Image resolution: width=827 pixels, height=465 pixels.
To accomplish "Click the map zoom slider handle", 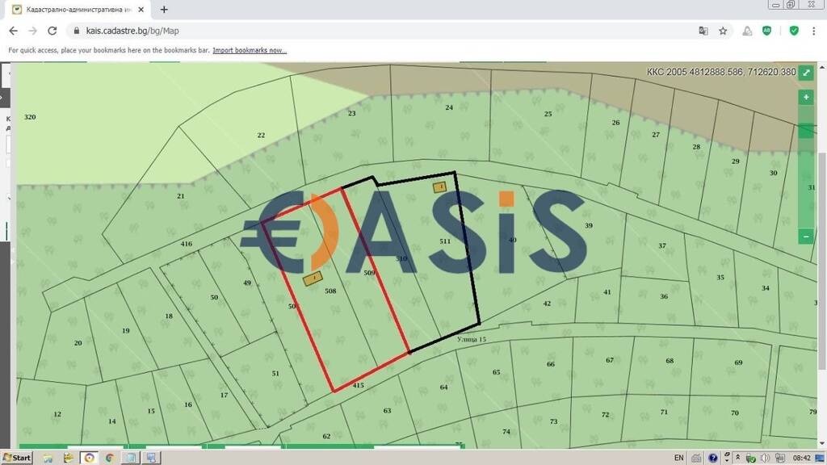I will coord(805,131).
